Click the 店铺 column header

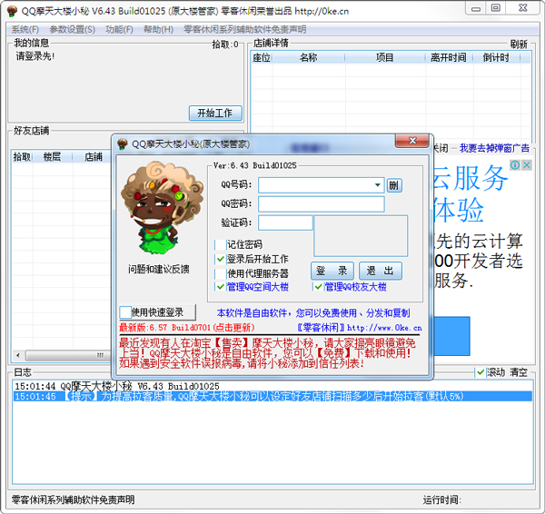93,157
